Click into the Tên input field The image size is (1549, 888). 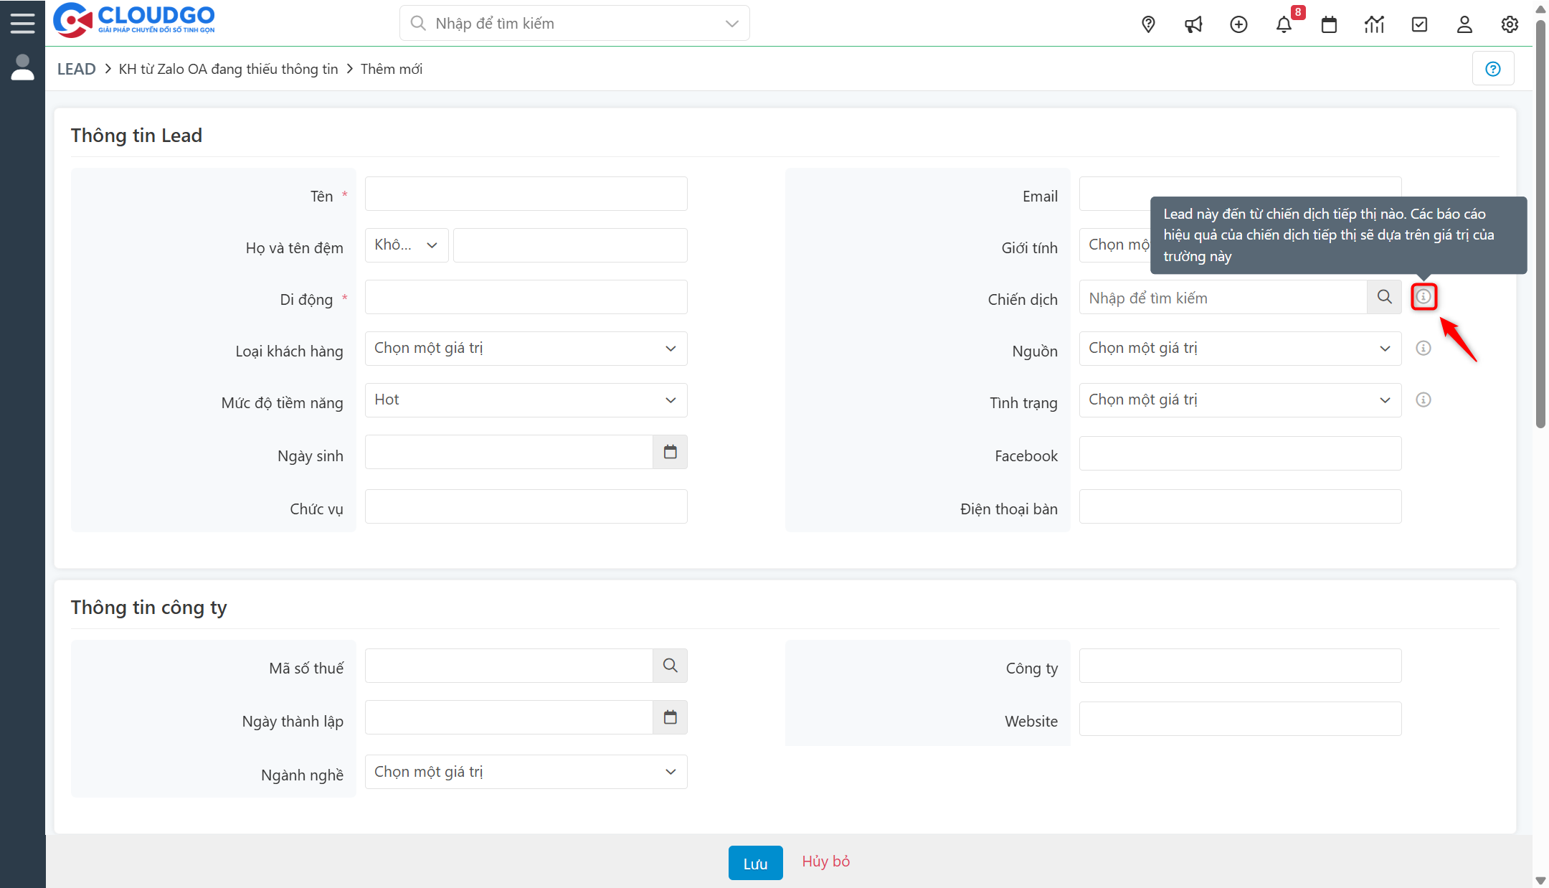click(x=526, y=194)
